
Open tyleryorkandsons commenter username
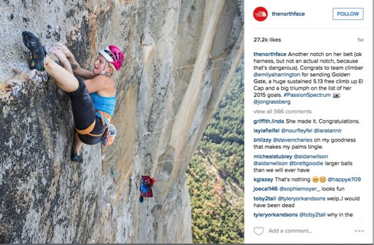coord(276,215)
